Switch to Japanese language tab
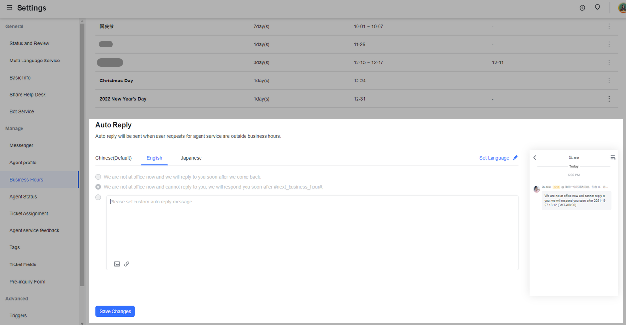 [191, 158]
